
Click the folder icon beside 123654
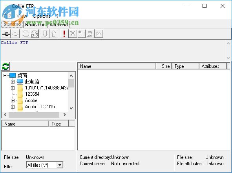pyautogui.click(x=20, y=94)
